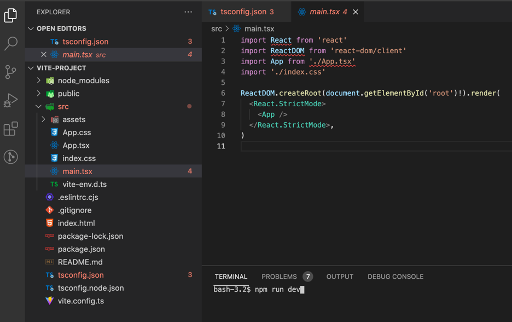Click the Explorer more actions ellipsis
The image size is (512, 322).
click(188, 12)
